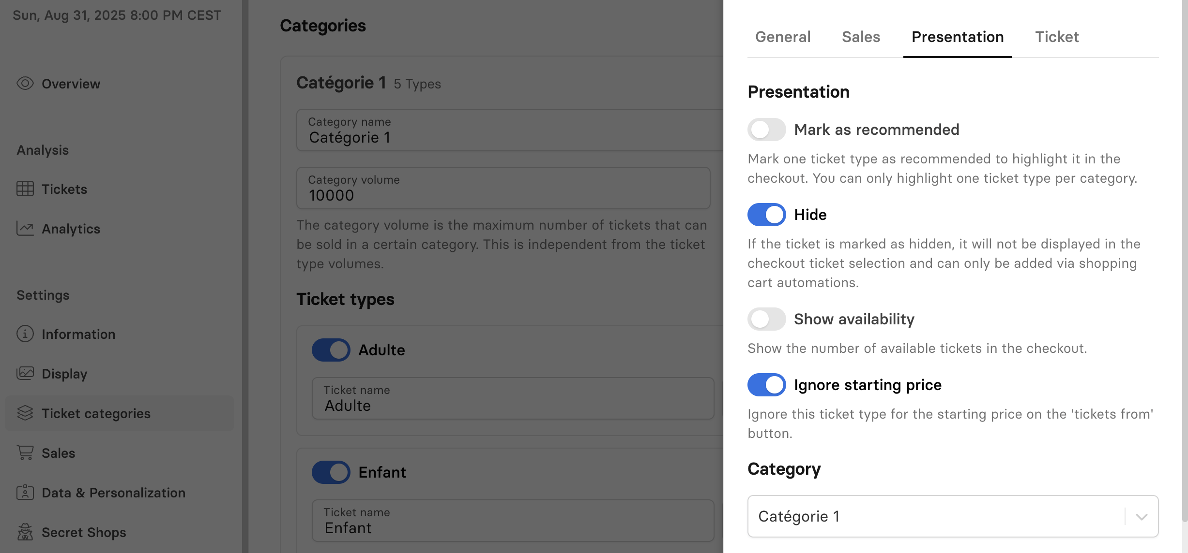Click the Secret Shops spy icon
The width and height of the screenshot is (1188, 553).
pos(25,532)
